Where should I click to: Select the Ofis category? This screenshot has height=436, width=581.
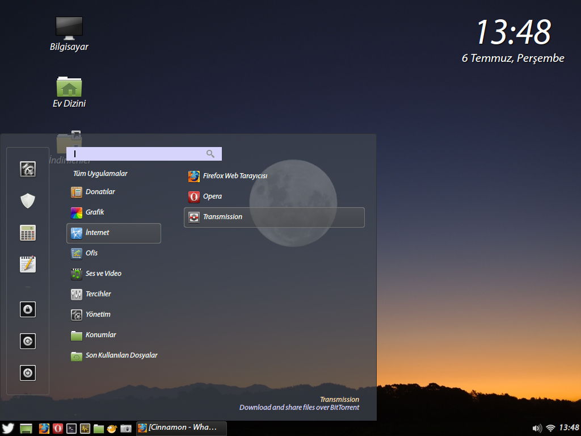coord(113,253)
